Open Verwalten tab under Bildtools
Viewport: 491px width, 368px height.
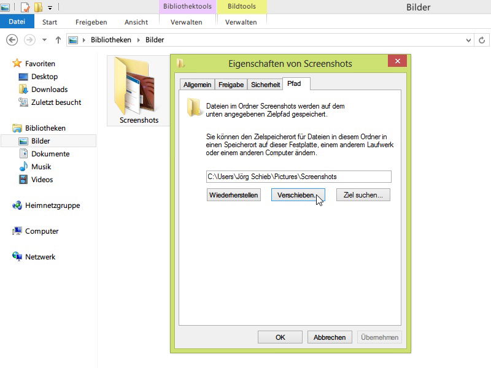241,22
